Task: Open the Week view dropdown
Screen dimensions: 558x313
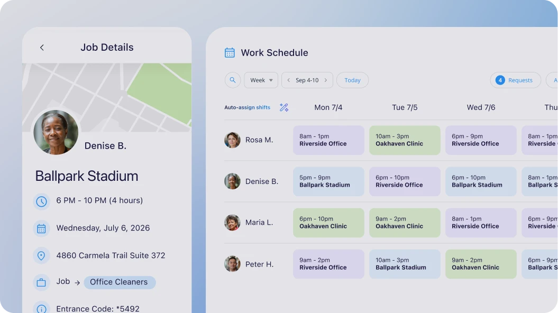Action: (261, 80)
